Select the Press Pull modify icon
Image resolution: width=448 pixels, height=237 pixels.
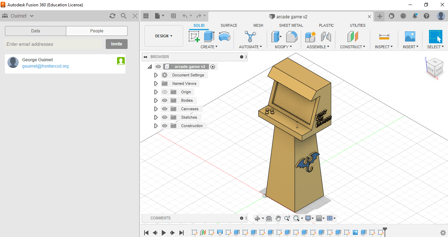pos(276,37)
